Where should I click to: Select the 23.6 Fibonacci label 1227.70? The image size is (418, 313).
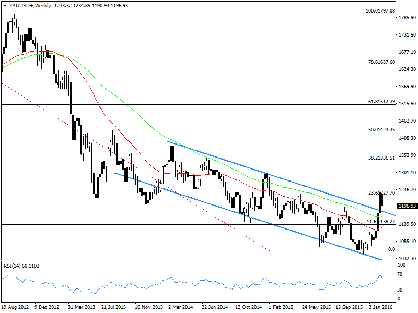pyautogui.click(x=382, y=193)
